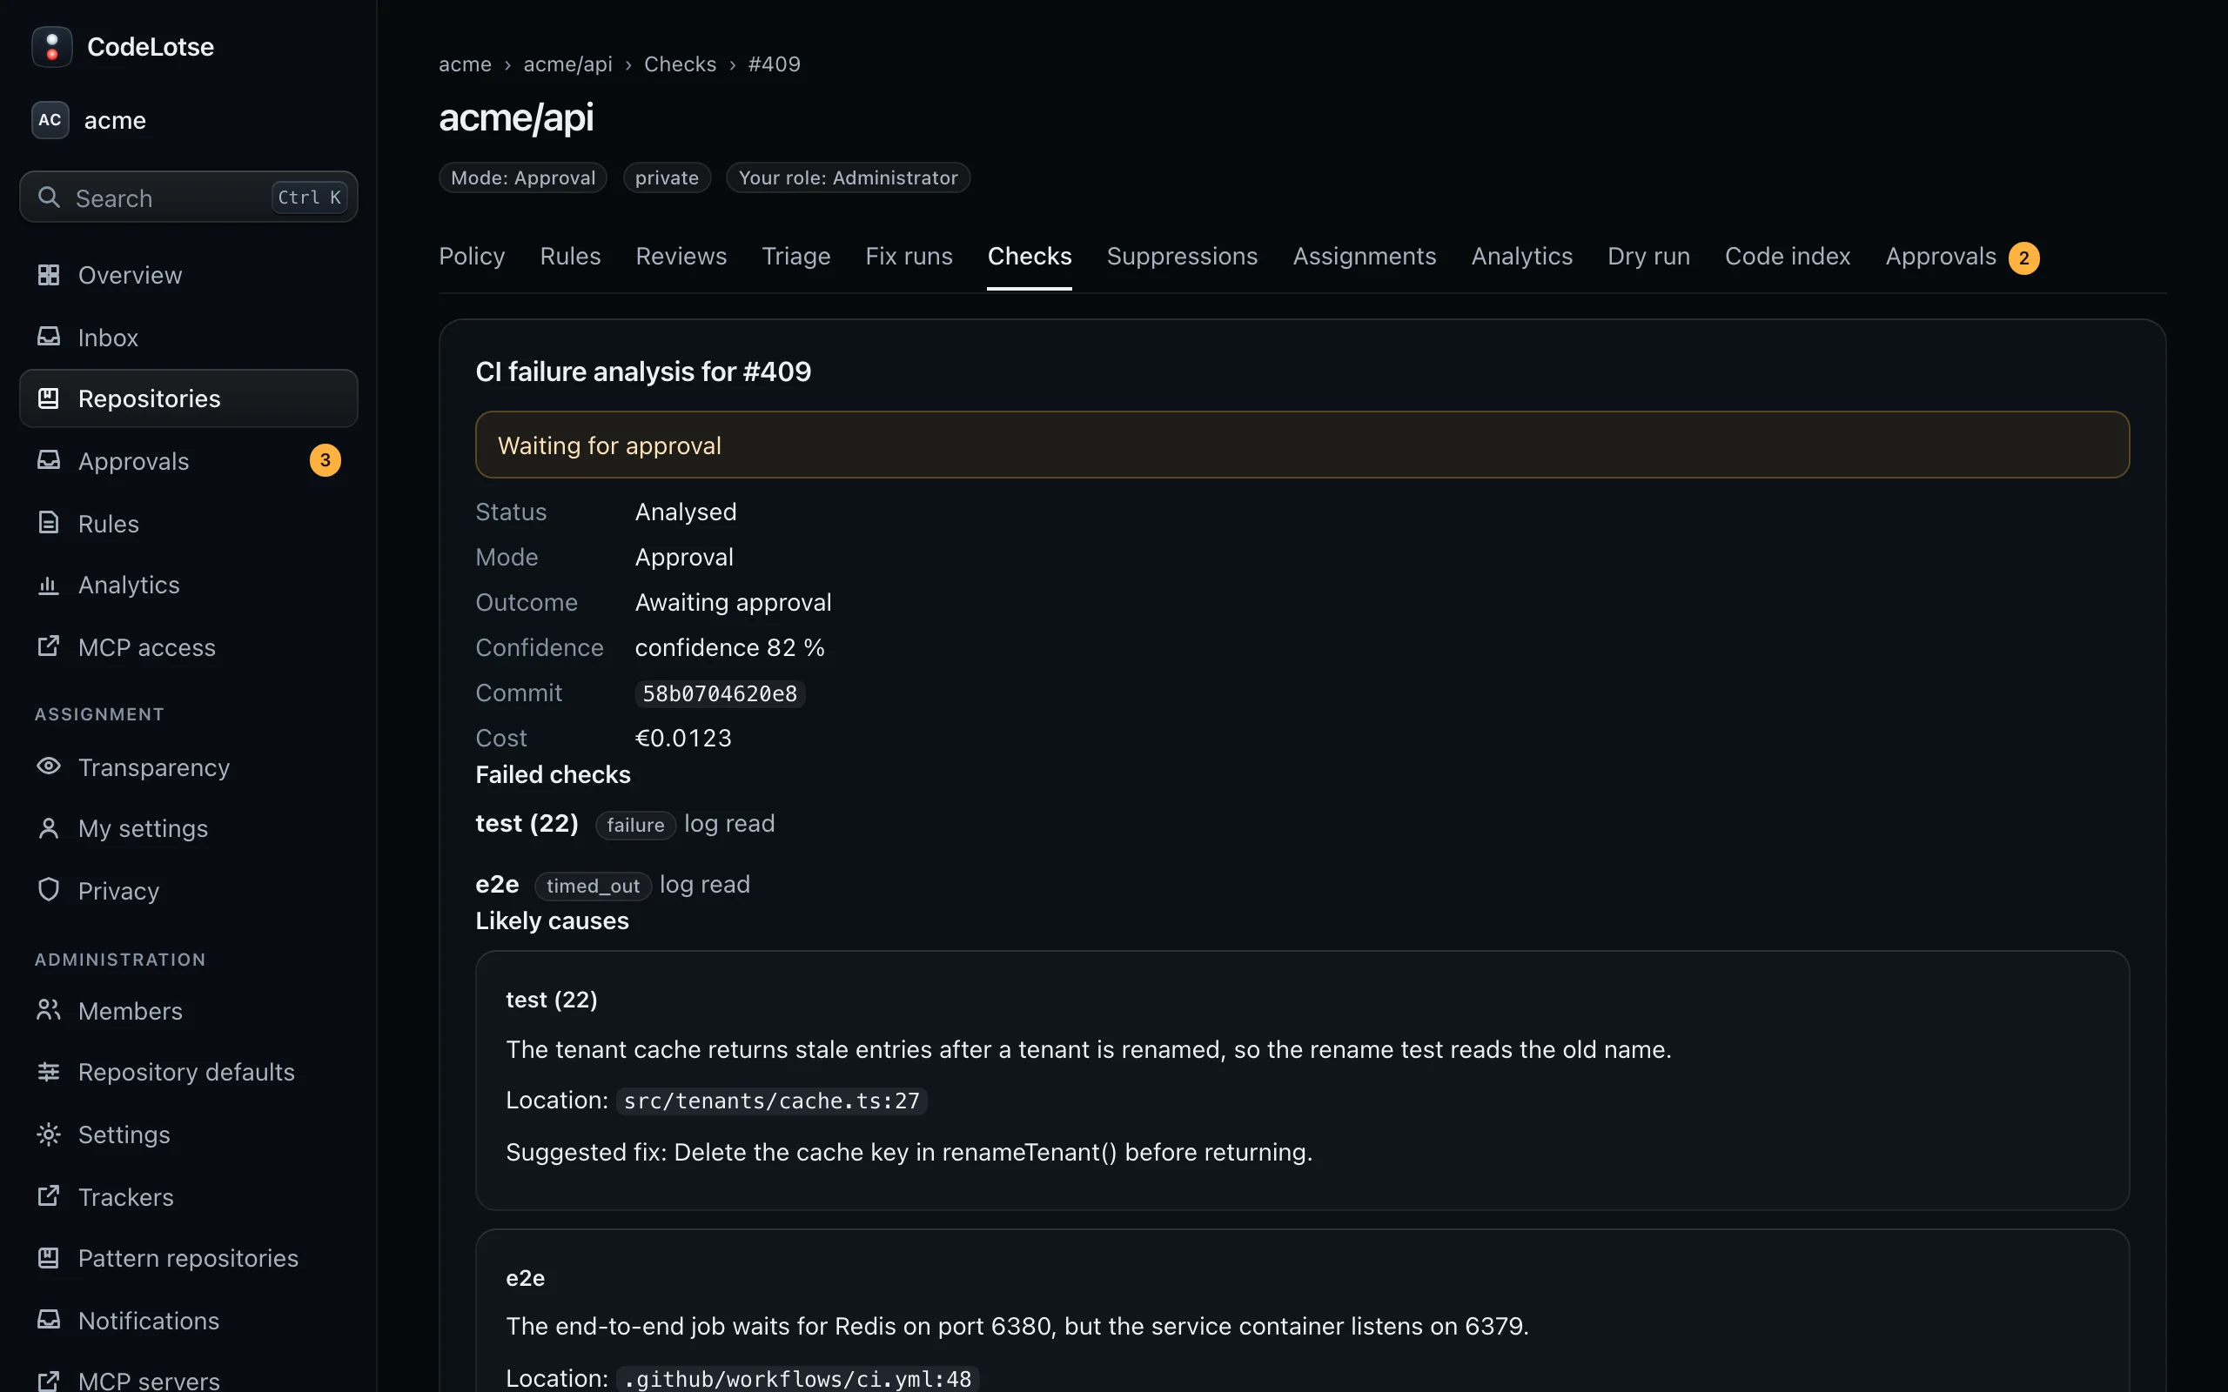Switch to the Reviews tab
The height and width of the screenshot is (1392, 2228).
(x=681, y=256)
